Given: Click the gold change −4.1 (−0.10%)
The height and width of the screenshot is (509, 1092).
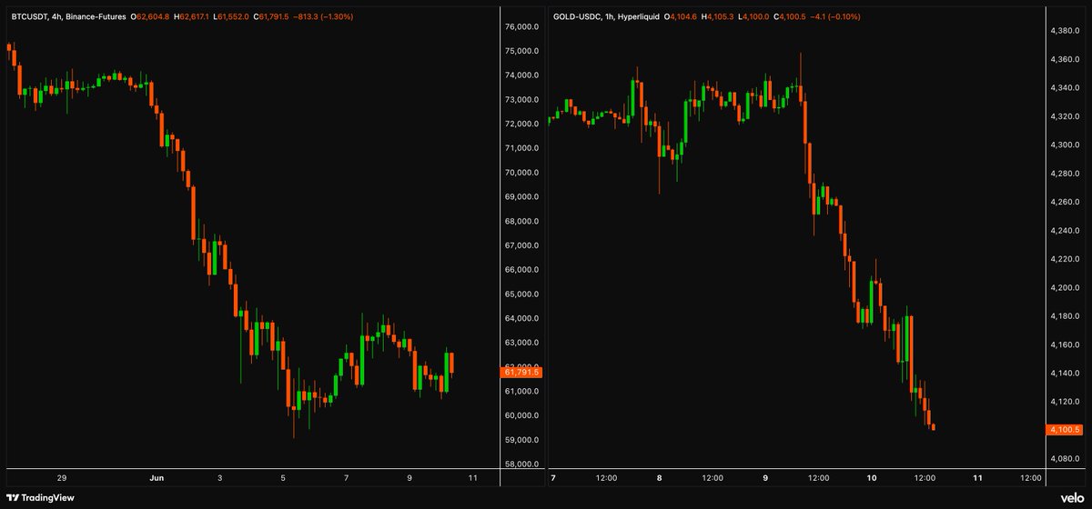Looking at the screenshot, I should pos(834,16).
